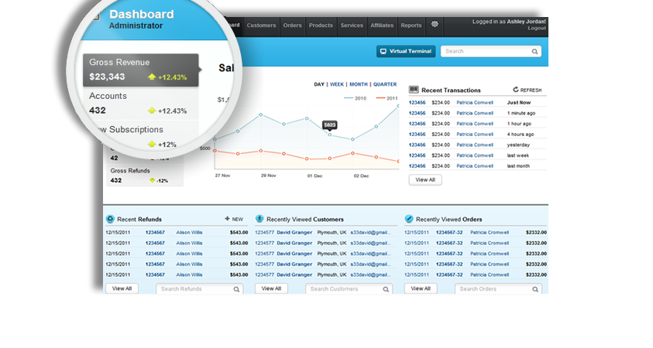Viewport: 653px width, 348px height.
Task: Click the Recently Viewed Customers icon
Action: point(259,219)
